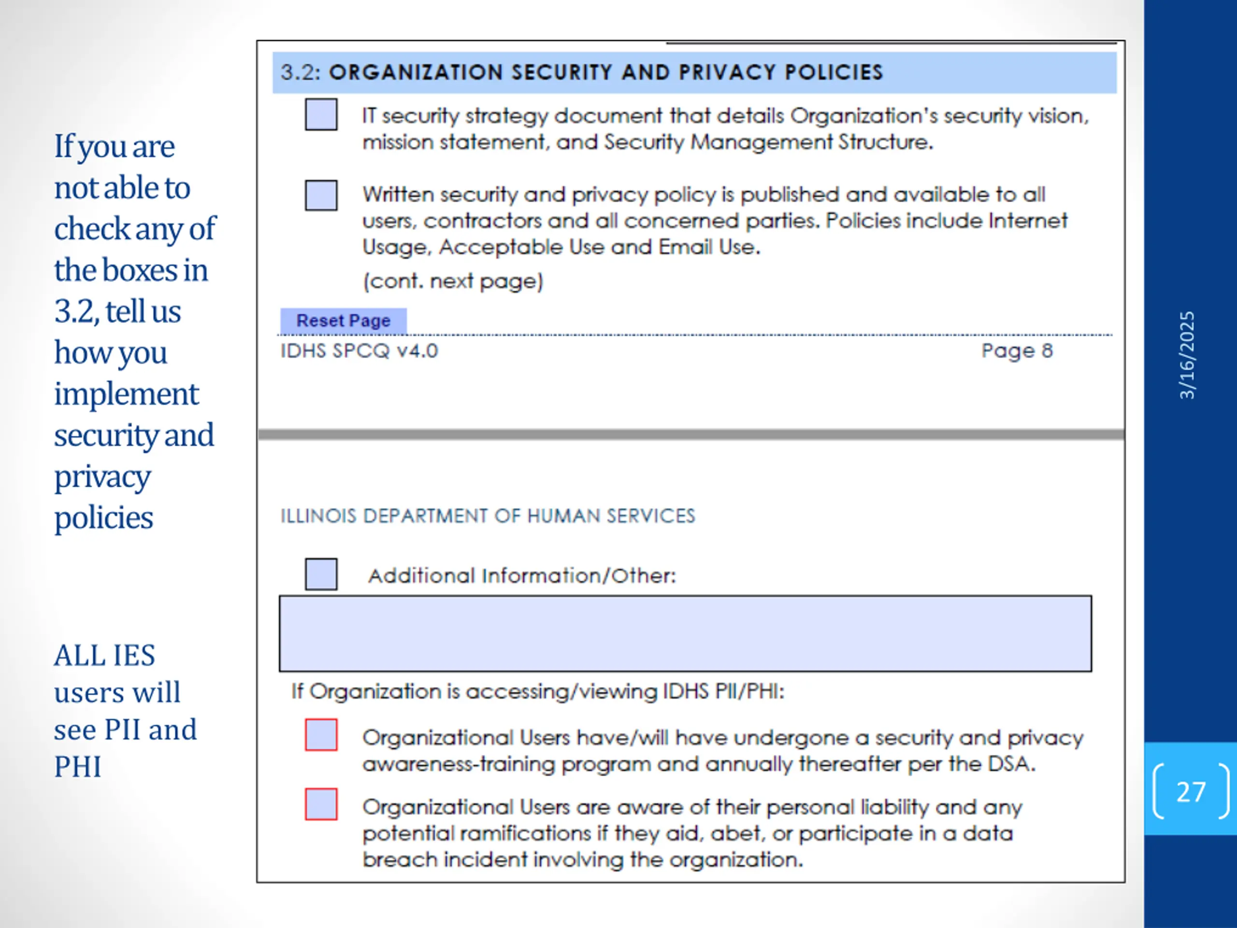Enable the Additional Information/Other checkbox
1237x928 pixels.
(321, 574)
